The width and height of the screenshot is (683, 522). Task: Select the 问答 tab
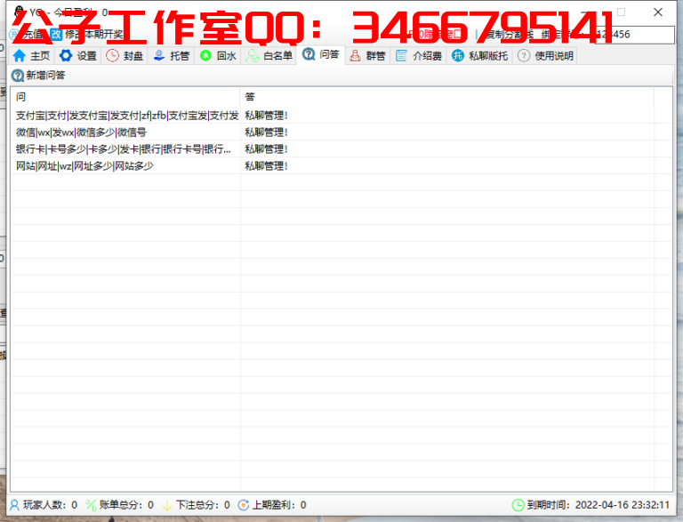pyautogui.click(x=321, y=55)
